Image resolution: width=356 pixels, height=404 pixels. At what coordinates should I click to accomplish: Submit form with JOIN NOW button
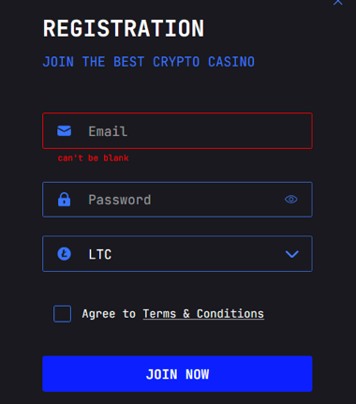(x=177, y=374)
